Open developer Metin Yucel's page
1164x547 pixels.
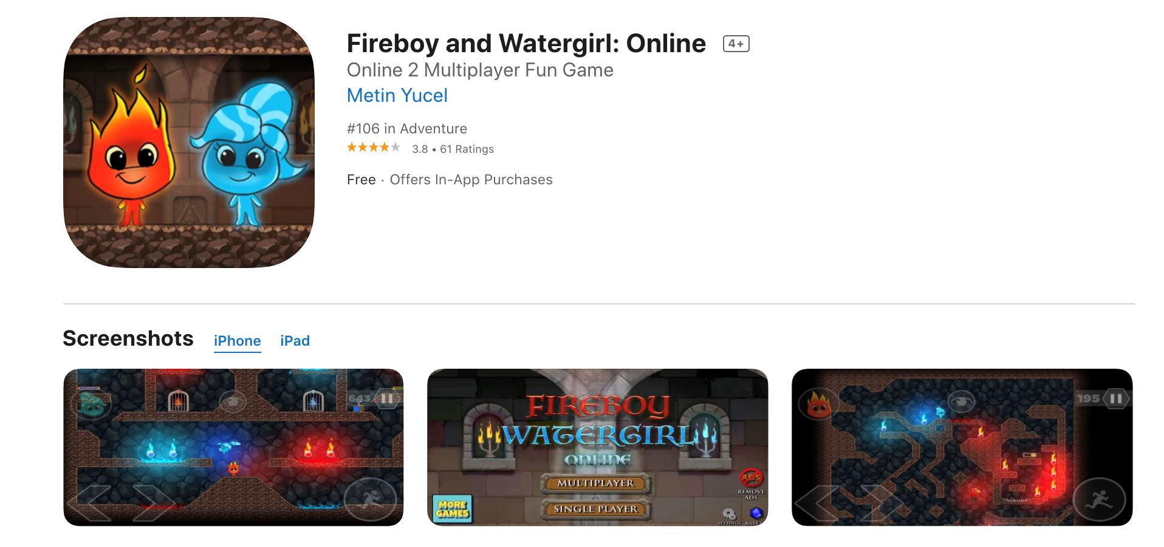pos(397,95)
